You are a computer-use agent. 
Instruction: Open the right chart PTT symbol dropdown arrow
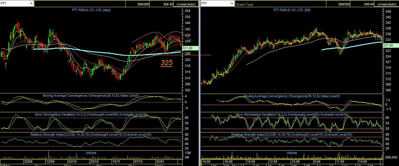[x=232, y=4]
